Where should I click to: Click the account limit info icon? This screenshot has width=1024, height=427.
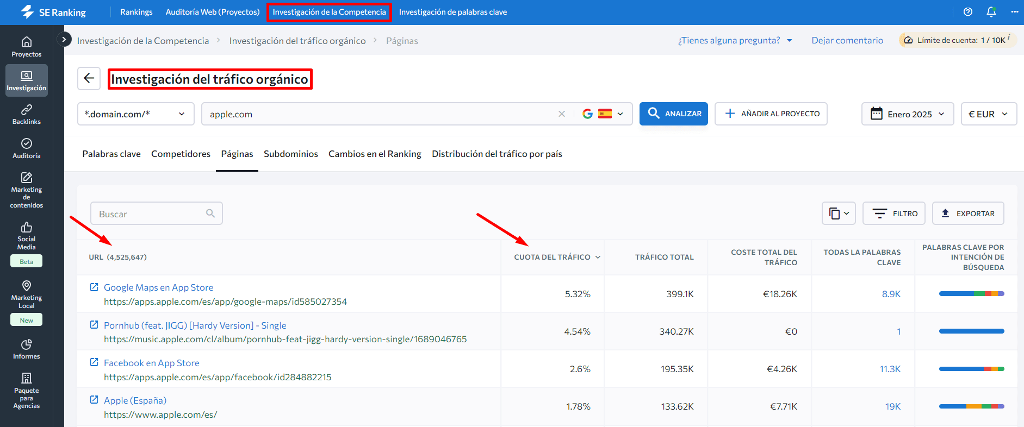1009,36
